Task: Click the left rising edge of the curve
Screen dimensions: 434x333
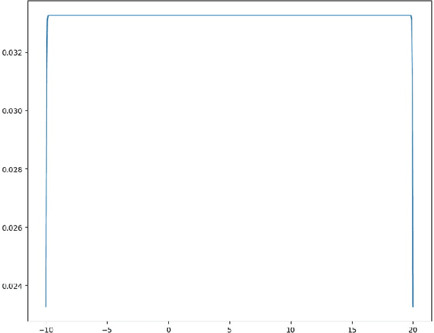Action: (46, 135)
